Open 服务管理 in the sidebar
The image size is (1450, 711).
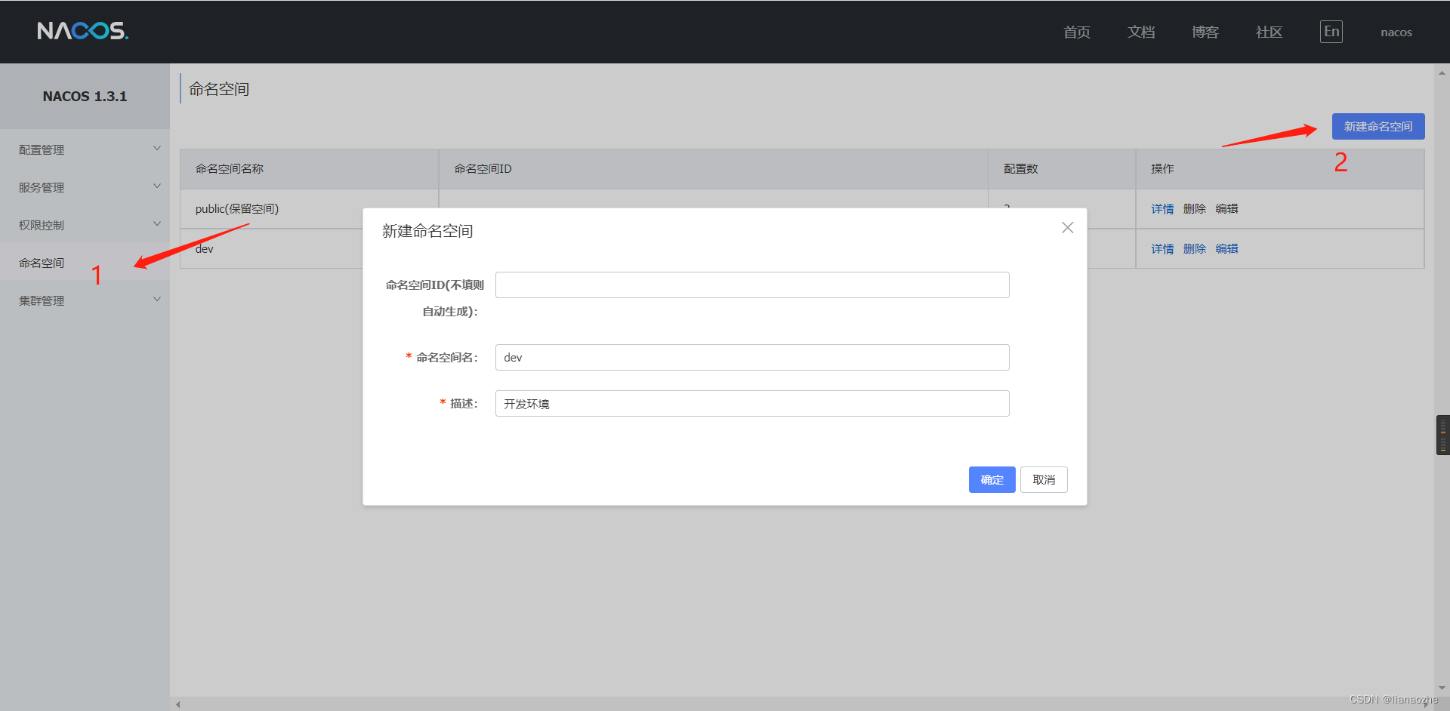[x=42, y=187]
